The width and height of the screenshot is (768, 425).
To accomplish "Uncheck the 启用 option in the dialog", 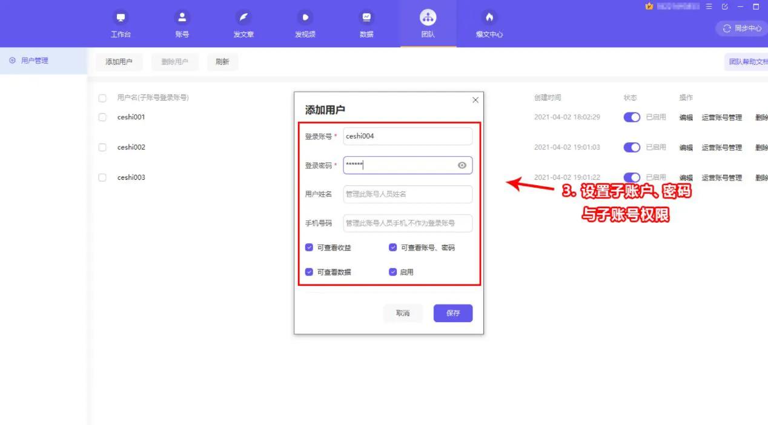I will (392, 271).
